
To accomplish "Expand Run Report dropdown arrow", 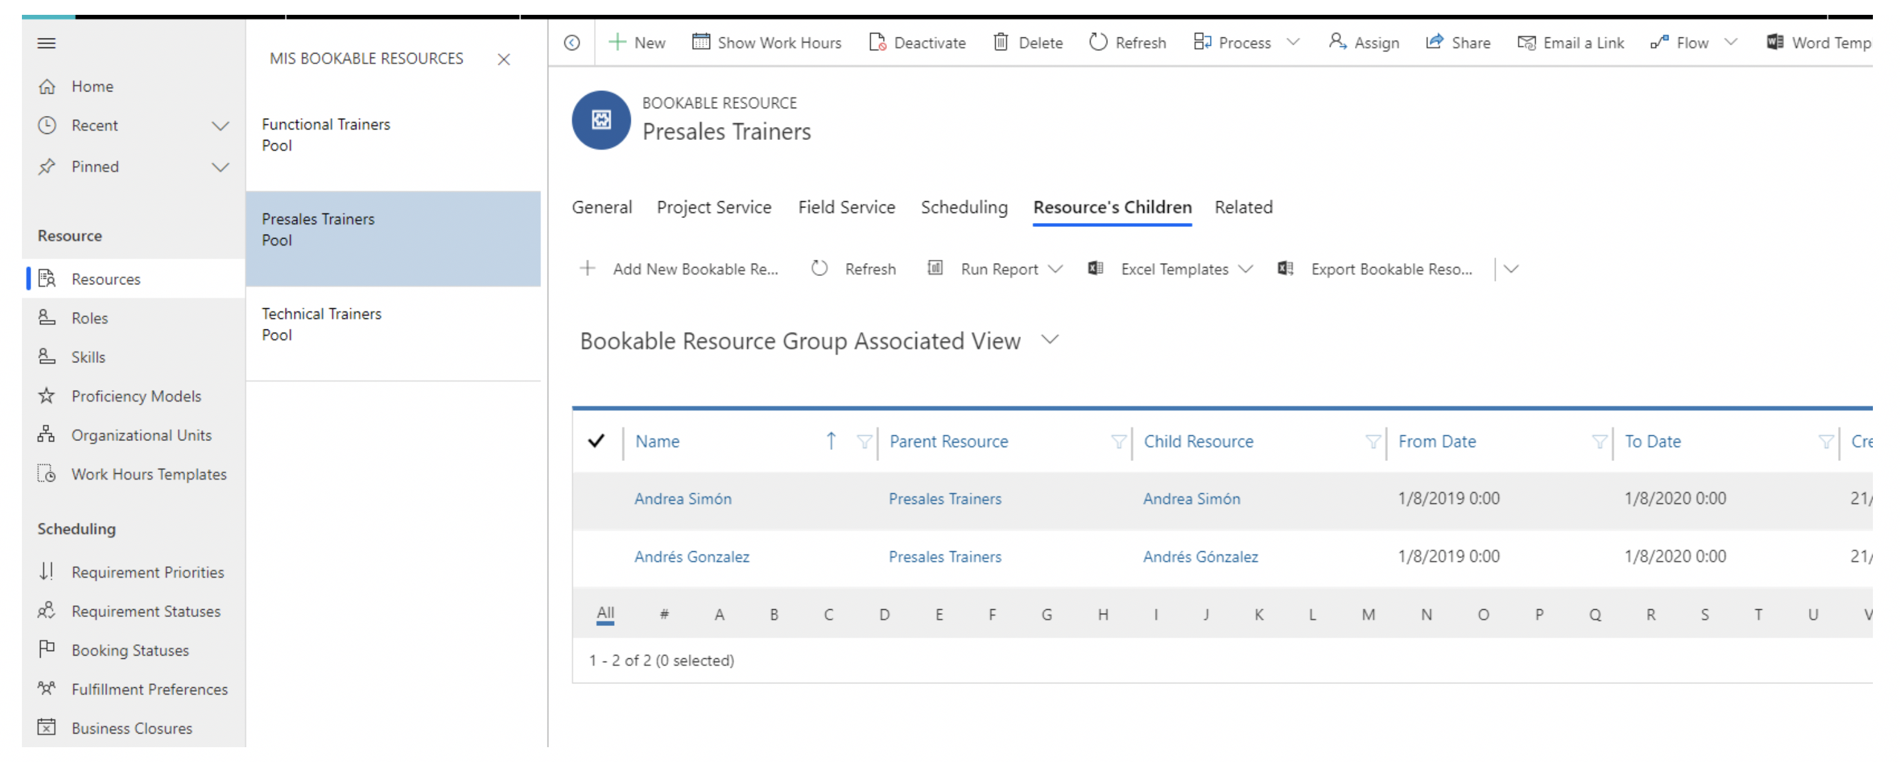I will (x=1056, y=269).
